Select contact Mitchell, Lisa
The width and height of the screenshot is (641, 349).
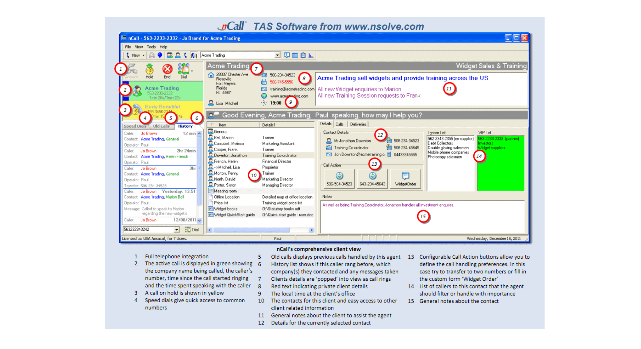click(261, 167)
